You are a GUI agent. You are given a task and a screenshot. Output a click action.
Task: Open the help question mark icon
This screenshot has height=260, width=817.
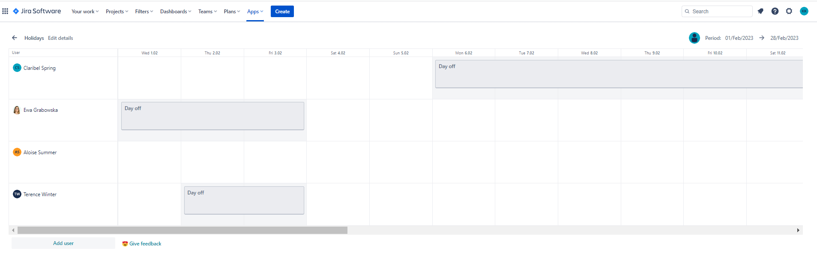pyautogui.click(x=775, y=11)
